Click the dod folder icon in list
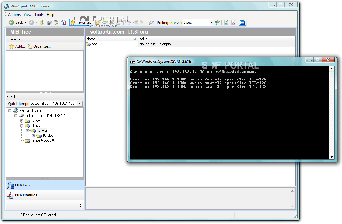The image size is (342, 224). point(88,44)
